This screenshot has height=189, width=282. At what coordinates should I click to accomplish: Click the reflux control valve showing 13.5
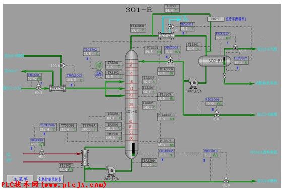coord(170,59)
